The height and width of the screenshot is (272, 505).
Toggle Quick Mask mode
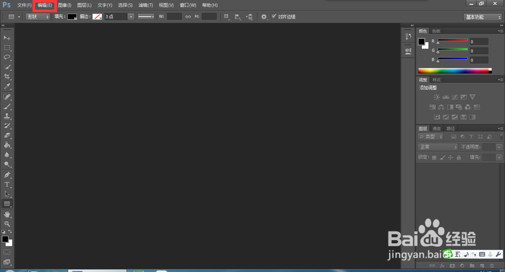click(x=7, y=252)
